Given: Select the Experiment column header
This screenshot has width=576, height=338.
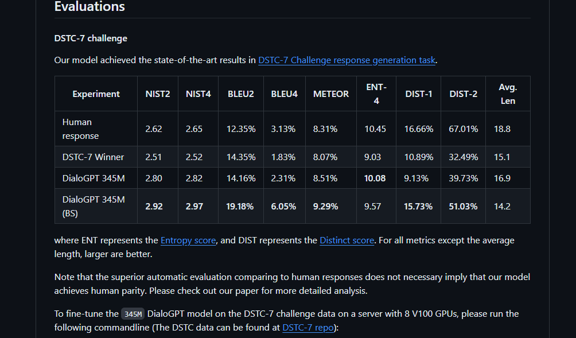Looking at the screenshot, I should (x=96, y=94).
